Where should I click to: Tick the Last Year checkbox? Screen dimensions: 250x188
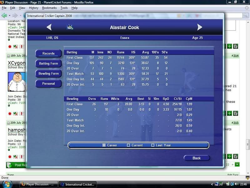[x=153, y=145]
